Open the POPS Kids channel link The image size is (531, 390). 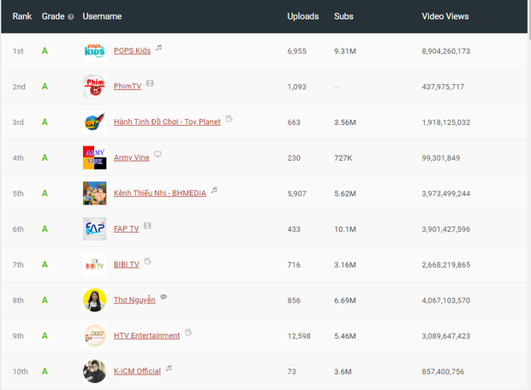point(132,50)
